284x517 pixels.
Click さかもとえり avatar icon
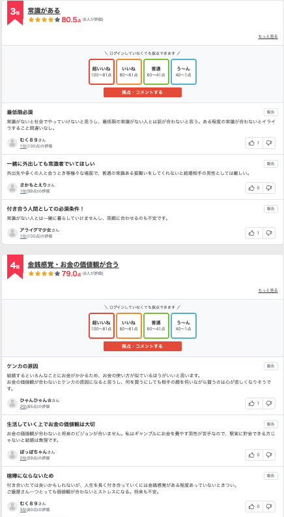pos(12,188)
